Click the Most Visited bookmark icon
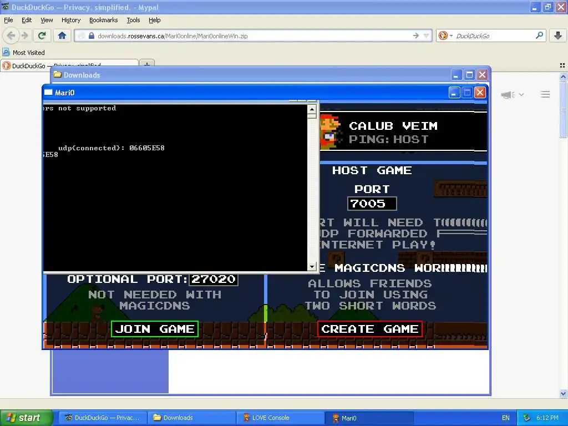This screenshot has height=426, width=568. pos(6,52)
